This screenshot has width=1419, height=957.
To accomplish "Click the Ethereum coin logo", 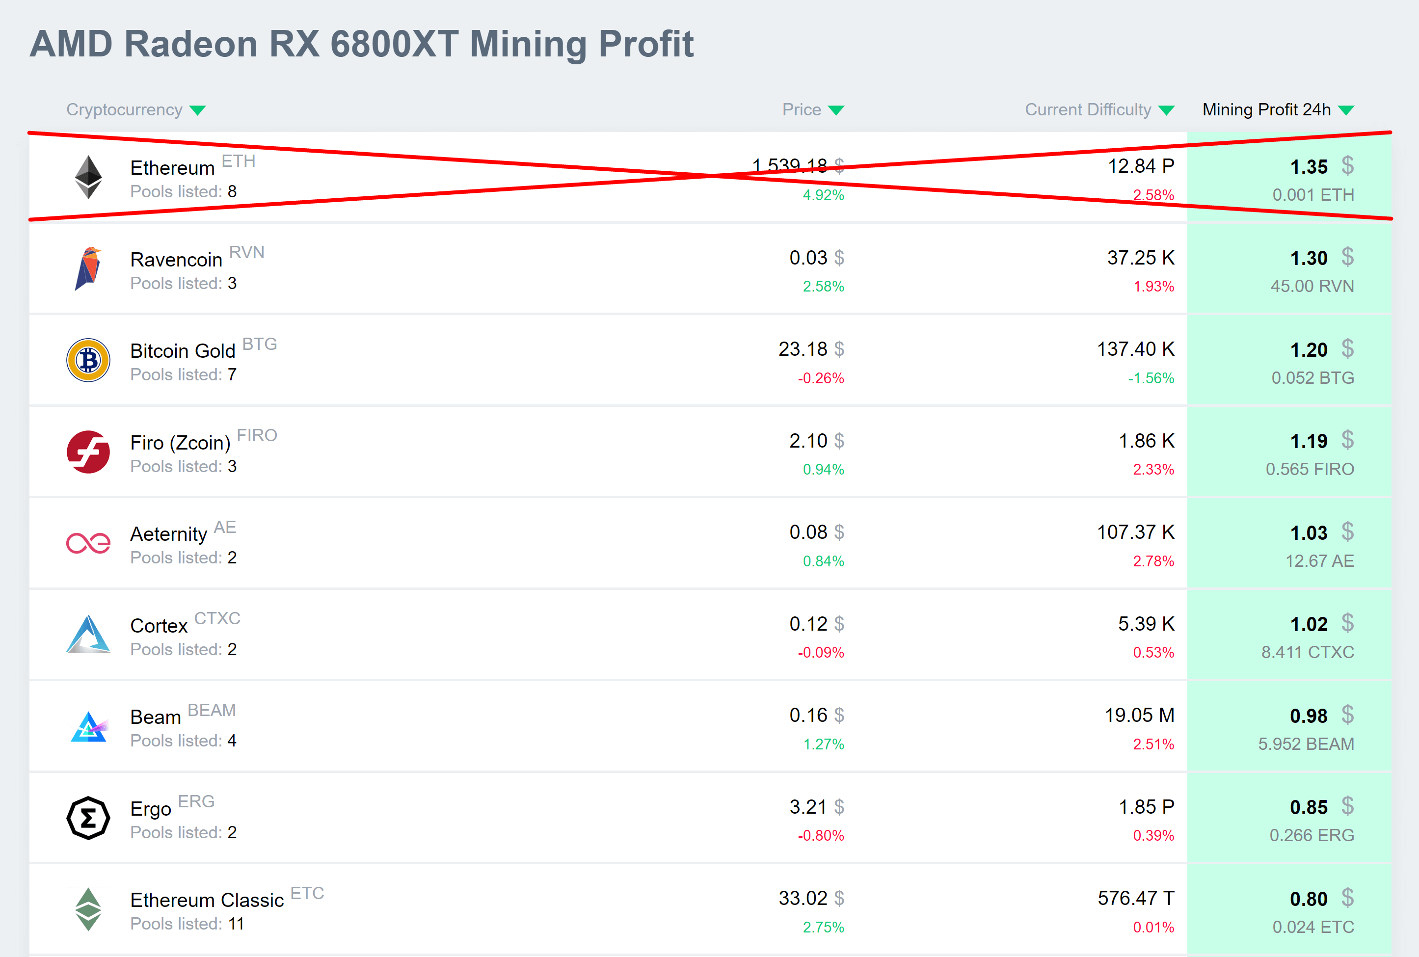I will [88, 178].
